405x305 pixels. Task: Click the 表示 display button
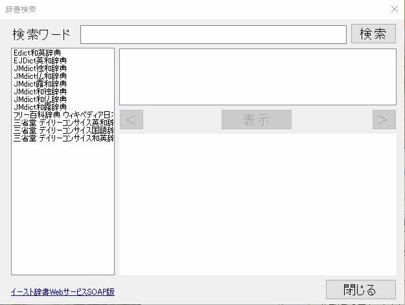tap(257, 120)
